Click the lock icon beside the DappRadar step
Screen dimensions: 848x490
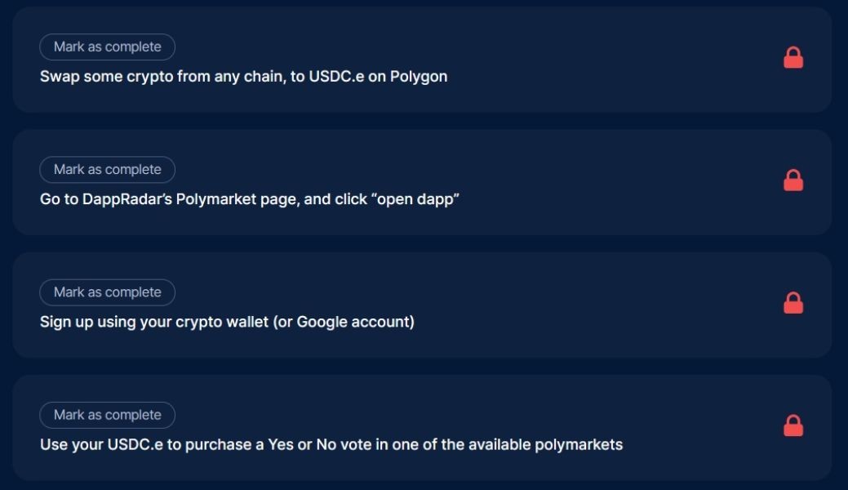click(793, 180)
